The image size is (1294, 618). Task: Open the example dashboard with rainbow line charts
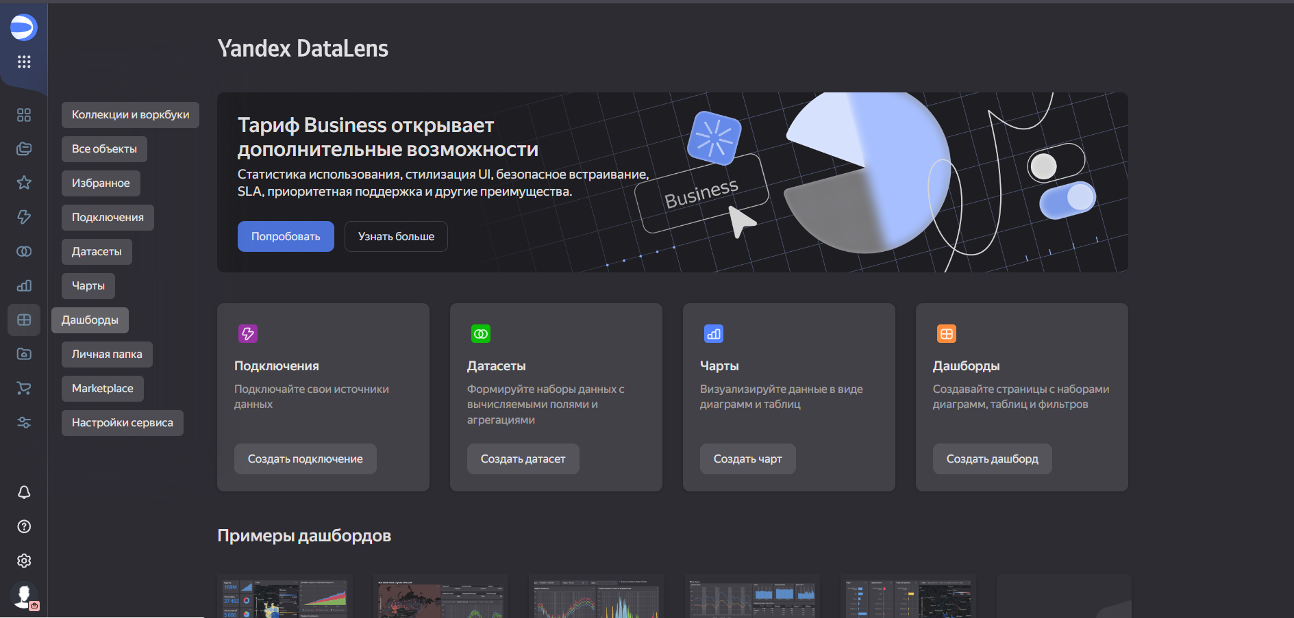[597, 596]
